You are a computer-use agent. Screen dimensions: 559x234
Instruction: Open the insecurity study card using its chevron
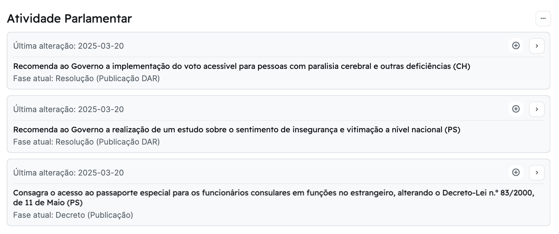(537, 109)
